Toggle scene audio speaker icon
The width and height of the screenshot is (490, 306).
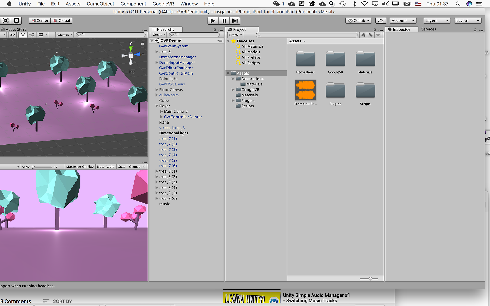point(32,35)
